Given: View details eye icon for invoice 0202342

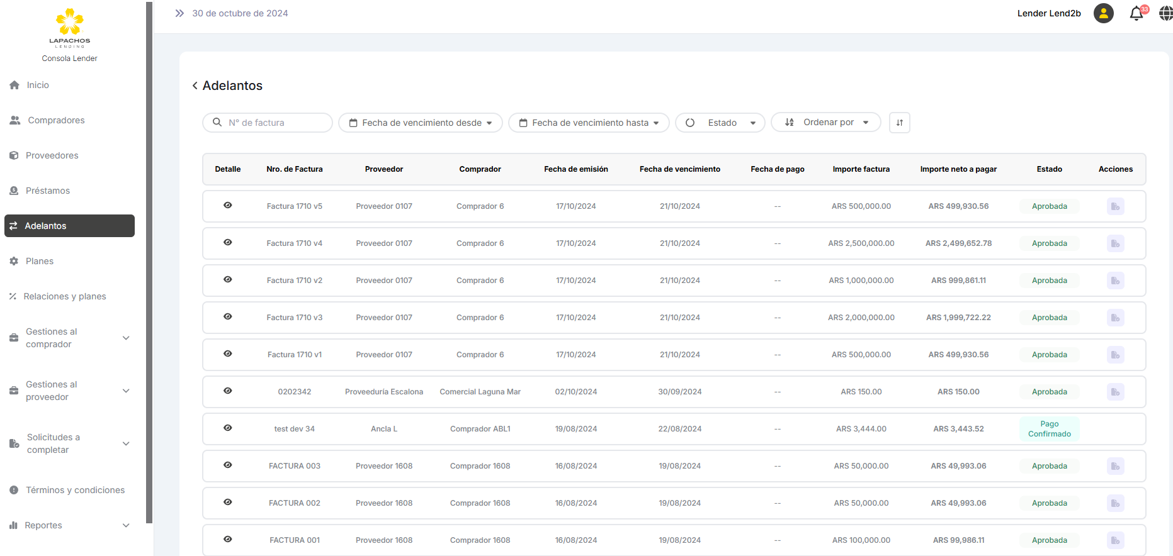Looking at the screenshot, I should click(228, 391).
